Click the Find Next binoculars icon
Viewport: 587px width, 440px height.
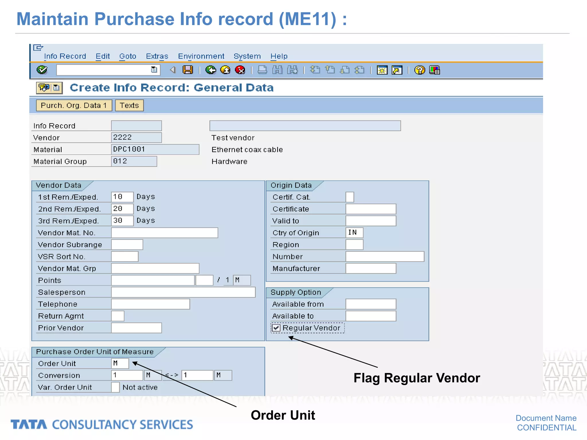(292, 70)
